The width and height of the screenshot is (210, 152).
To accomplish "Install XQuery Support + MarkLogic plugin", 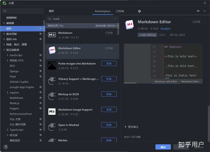I will [x=109, y=79].
